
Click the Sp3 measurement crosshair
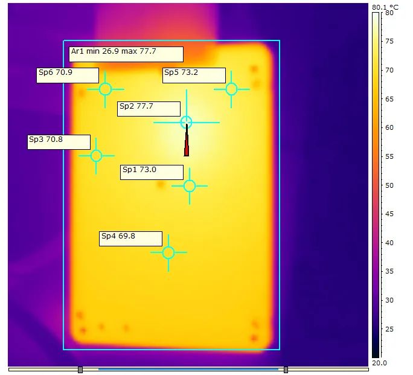coord(96,156)
